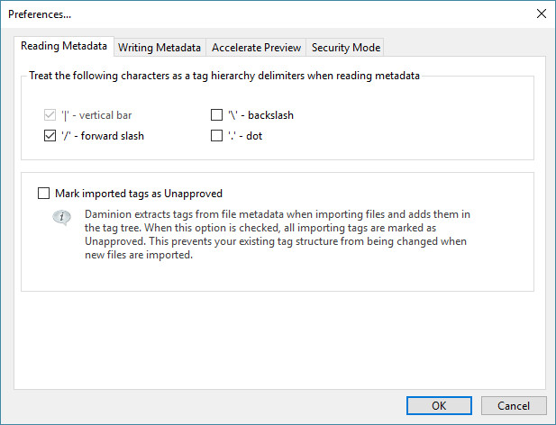This screenshot has height=425, width=556.
Task: Click the "'\' - backslash" label text
Action: coord(261,115)
